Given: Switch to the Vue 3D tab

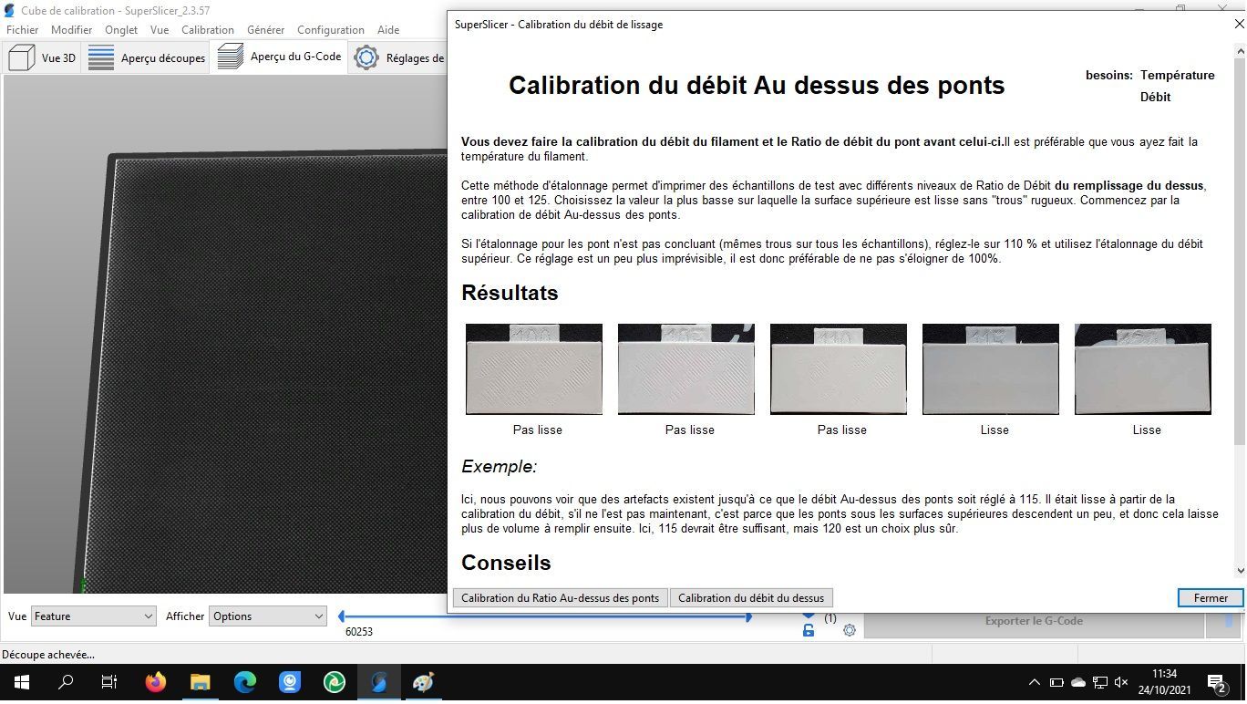Looking at the screenshot, I should pos(42,57).
